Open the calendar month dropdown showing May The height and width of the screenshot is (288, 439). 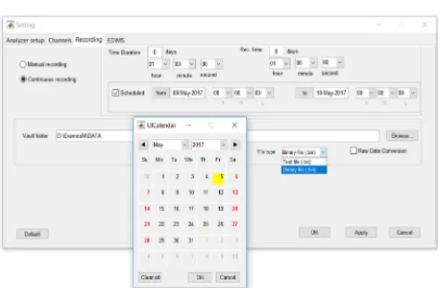click(170, 145)
